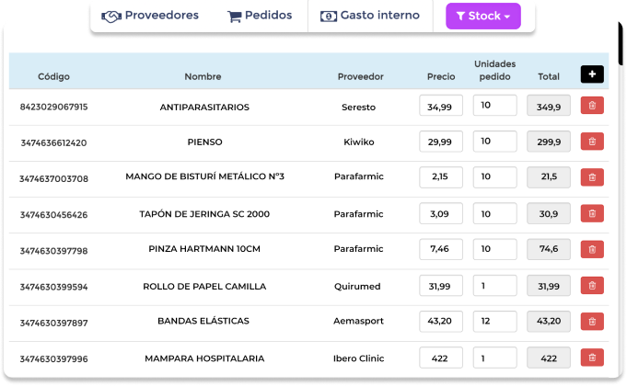Remove PINZA HARTMANN 10CM entry

tap(592, 249)
